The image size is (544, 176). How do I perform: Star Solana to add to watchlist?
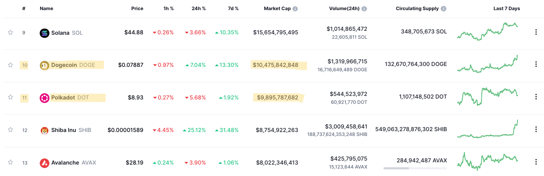point(10,33)
